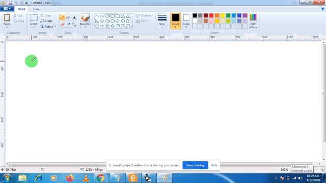The height and width of the screenshot is (183, 326).
Task: Choose the Four-point star shape
Action: point(102,26)
